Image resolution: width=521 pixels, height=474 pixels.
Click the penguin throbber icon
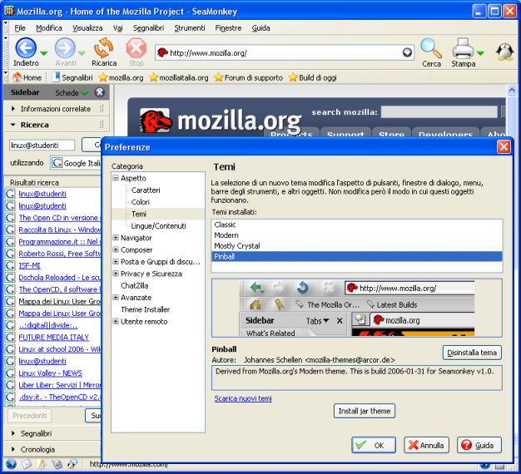click(x=504, y=52)
